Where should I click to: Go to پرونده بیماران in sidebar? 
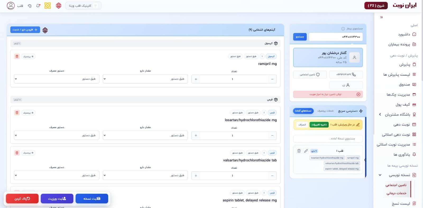pos(402,44)
